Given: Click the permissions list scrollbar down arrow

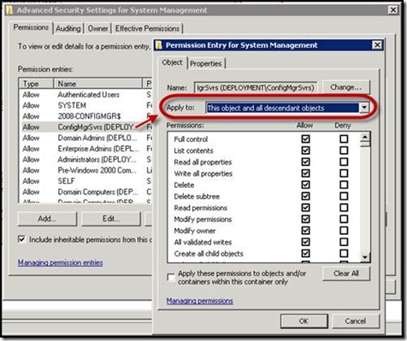Looking at the screenshot, I should coord(365,257).
